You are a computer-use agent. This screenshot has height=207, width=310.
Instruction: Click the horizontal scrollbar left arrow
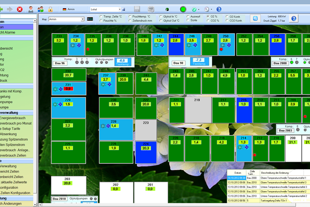point(40,205)
